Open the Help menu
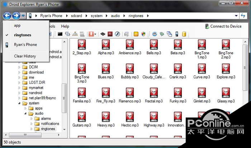Viewport: 251px width, 148px height. [65, 26]
